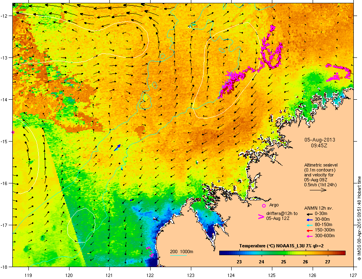Click the latitude axis label '-18'
The image size is (362, 279).
click(4, 267)
